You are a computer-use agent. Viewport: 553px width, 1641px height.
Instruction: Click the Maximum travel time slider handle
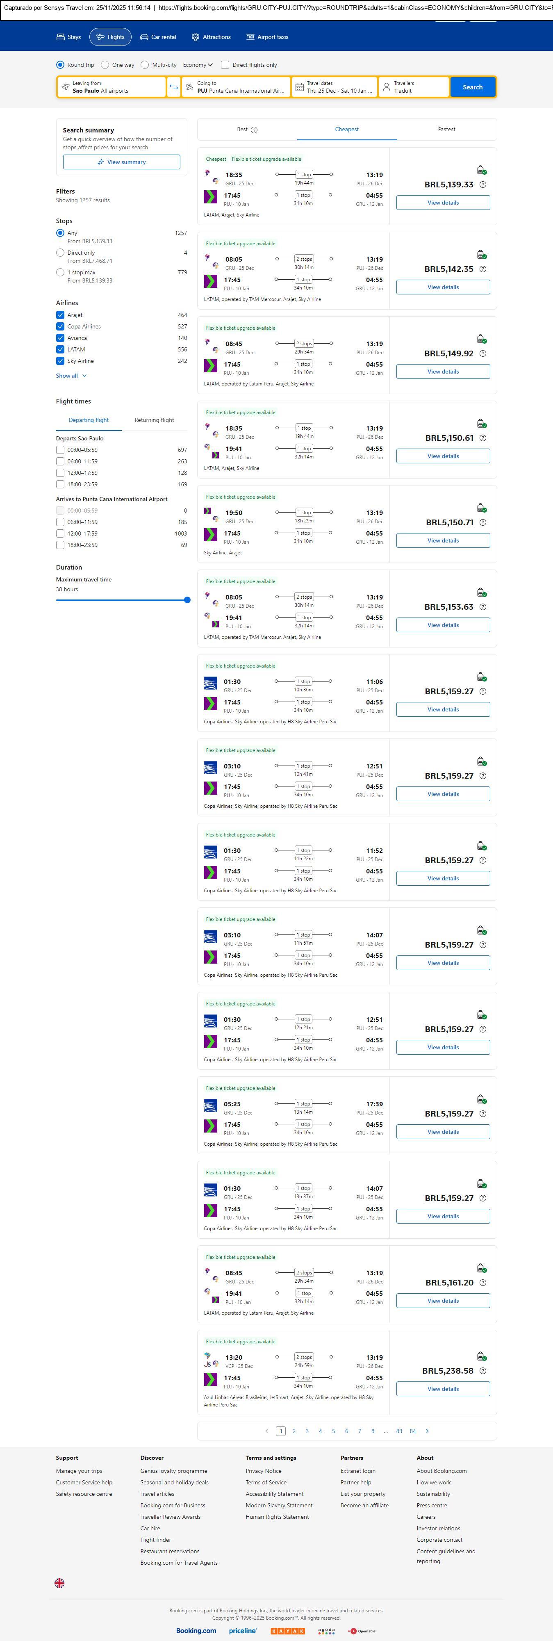[x=187, y=600]
